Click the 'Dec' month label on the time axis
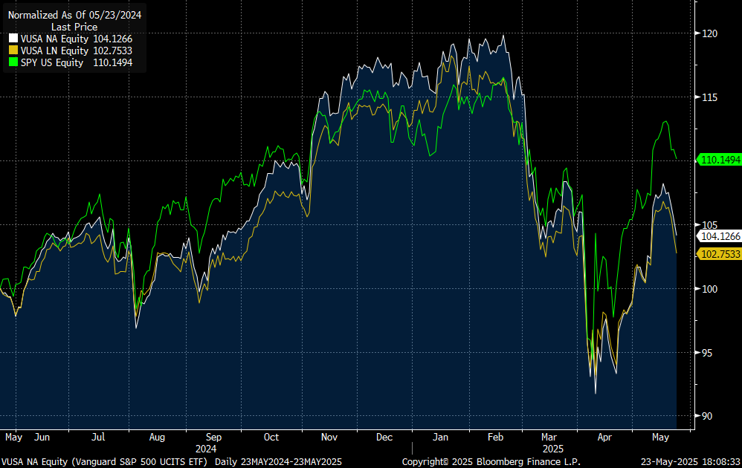The height and width of the screenshot is (468, 742). (x=384, y=438)
